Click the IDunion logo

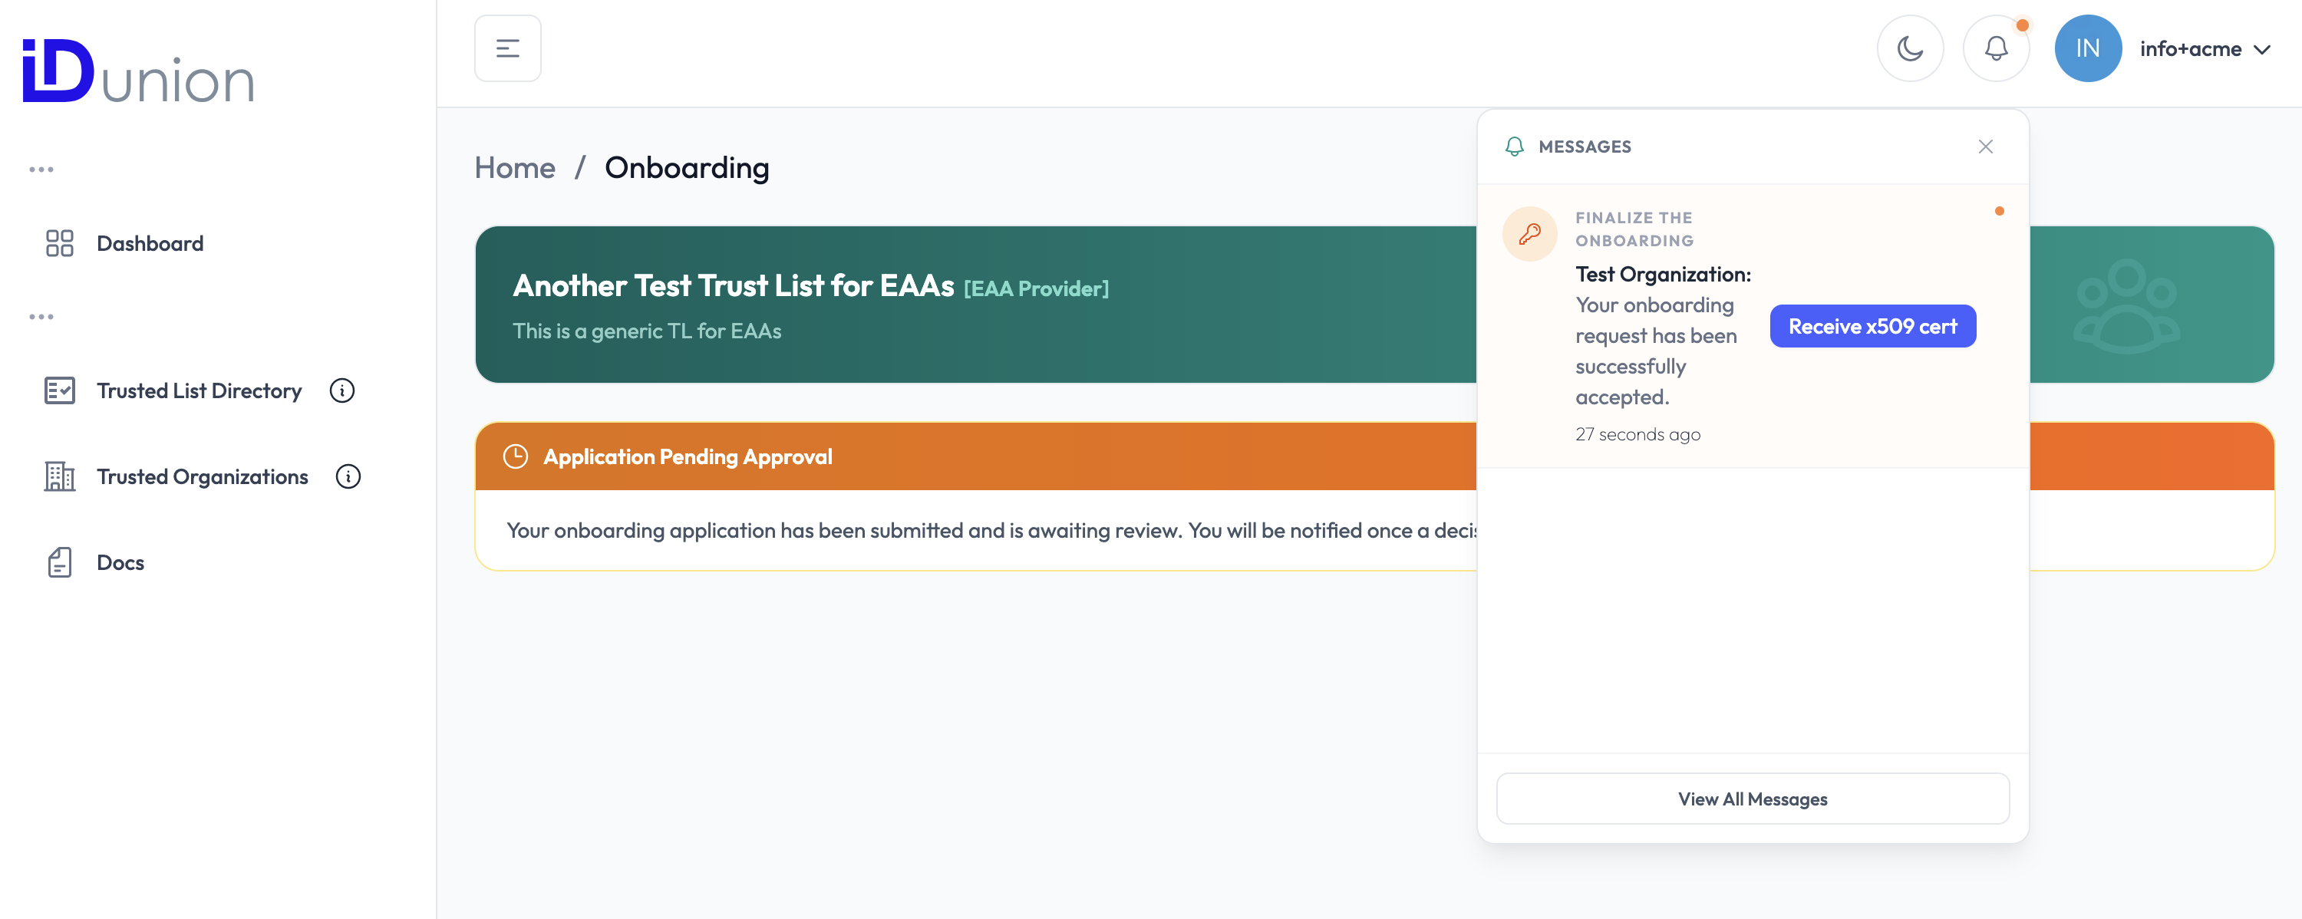pos(137,76)
